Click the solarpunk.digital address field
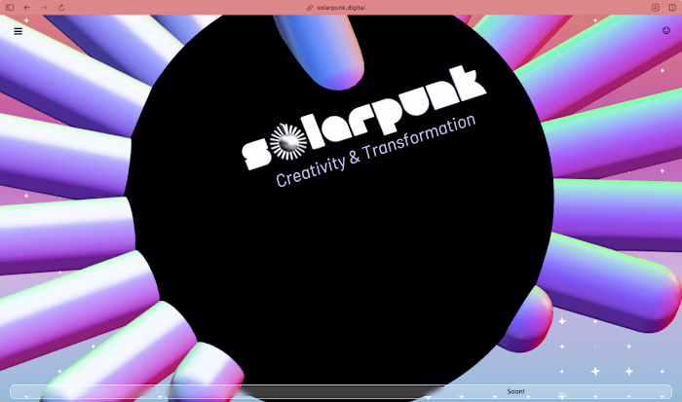The width and height of the screenshot is (682, 402). click(341, 8)
